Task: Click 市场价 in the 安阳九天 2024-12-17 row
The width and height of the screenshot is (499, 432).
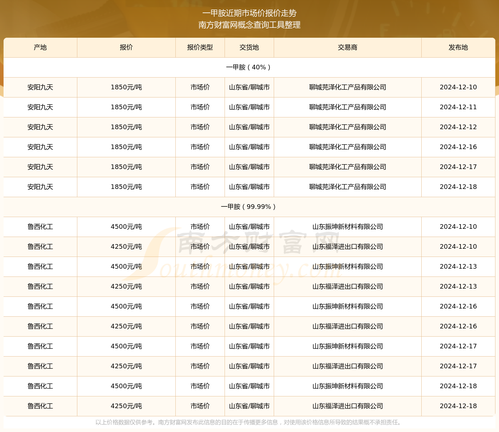Action: (200, 167)
